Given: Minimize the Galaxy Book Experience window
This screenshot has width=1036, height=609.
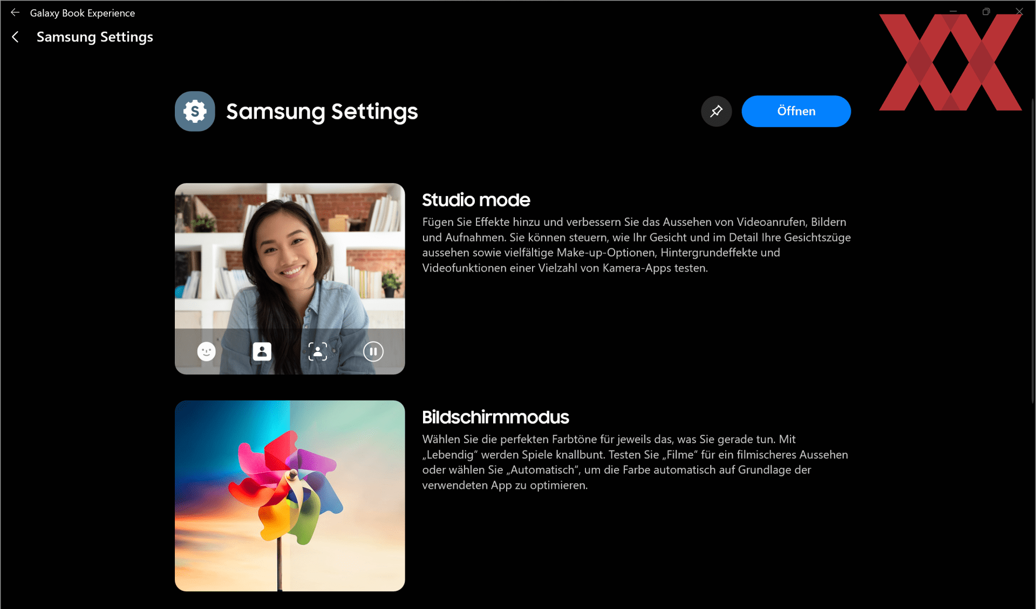Looking at the screenshot, I should point(953,11).
